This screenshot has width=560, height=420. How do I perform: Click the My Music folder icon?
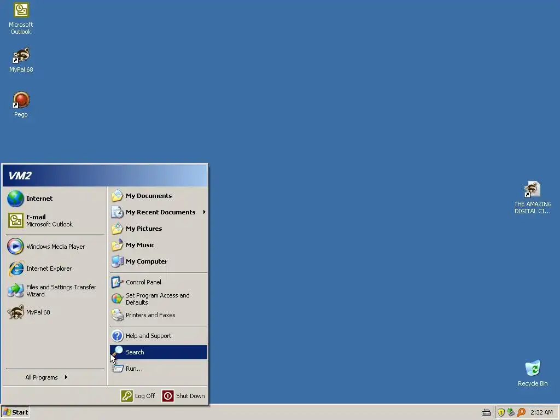tap(117, 245)
